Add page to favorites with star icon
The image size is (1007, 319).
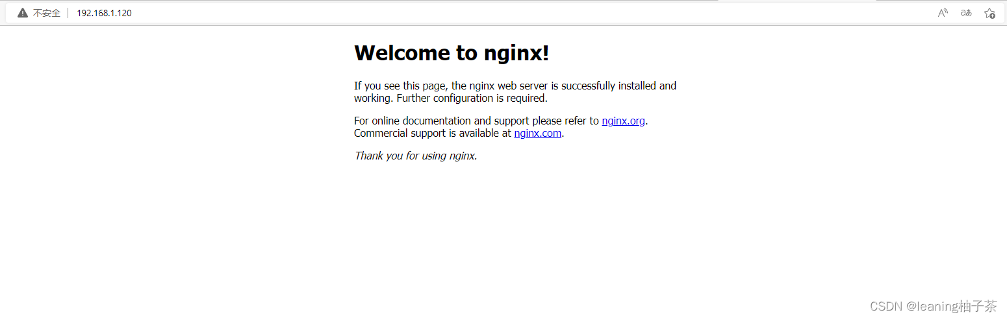tap(989, 13)
